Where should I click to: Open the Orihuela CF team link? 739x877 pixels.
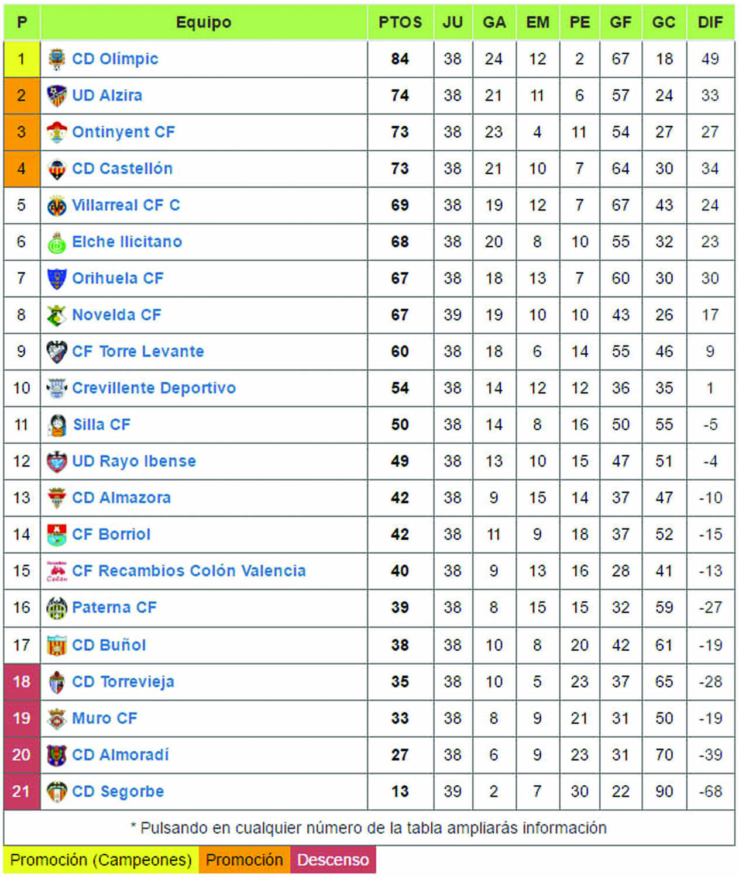pos(118,279)
